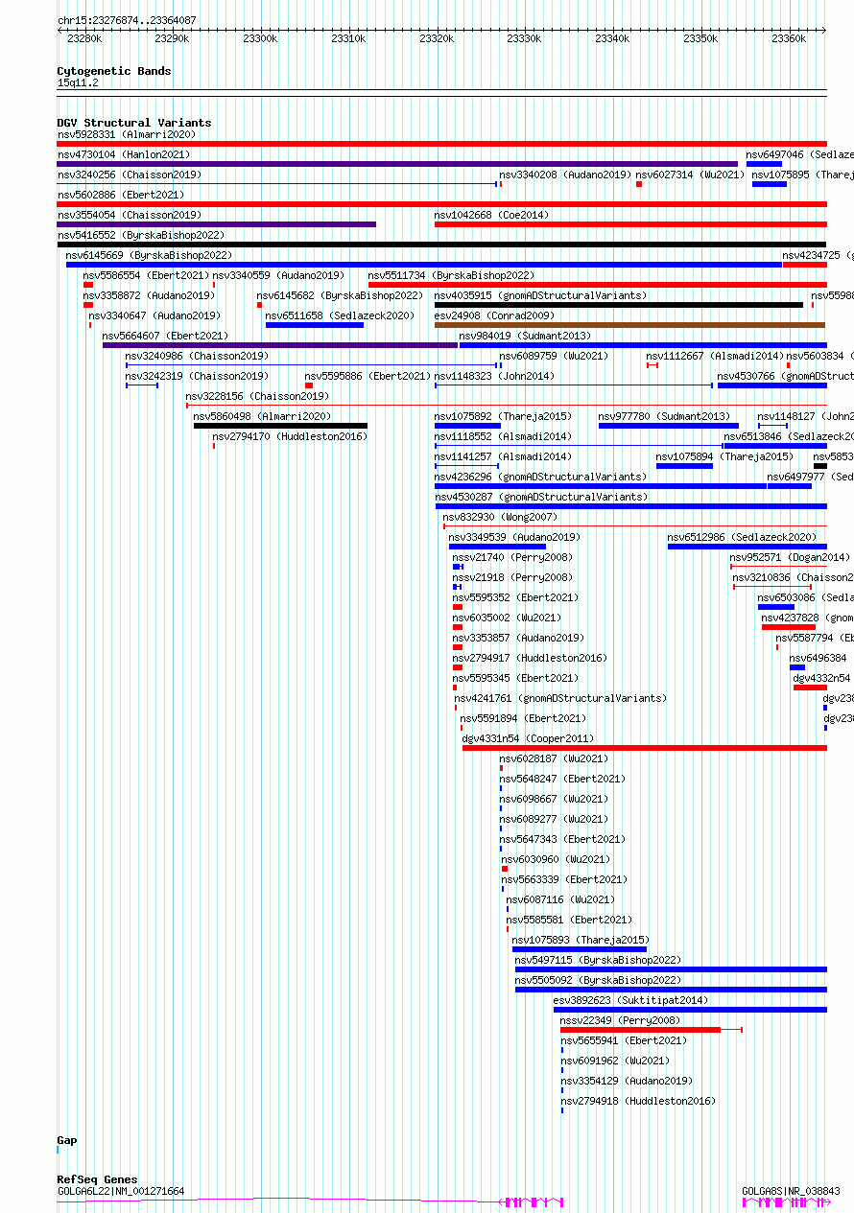The image size is (854, 1213).
Task: Select variant dgv4331n54 (Cooper2011)
Action: coord(528,738)
